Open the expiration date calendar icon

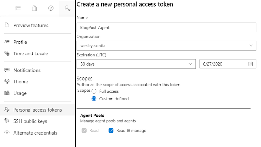pyautogui.click(x=250, y=64)
